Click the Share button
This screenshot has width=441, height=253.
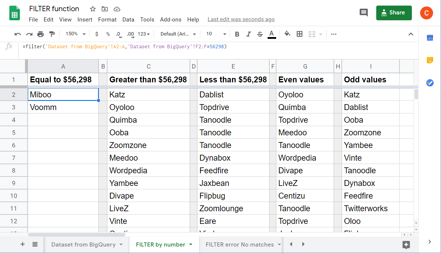tap(394, 13)
